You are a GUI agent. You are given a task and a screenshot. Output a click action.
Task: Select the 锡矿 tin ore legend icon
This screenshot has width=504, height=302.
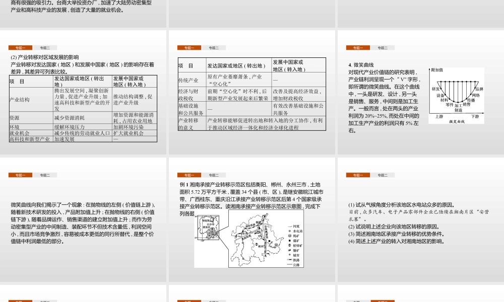(x=289, y=250)
